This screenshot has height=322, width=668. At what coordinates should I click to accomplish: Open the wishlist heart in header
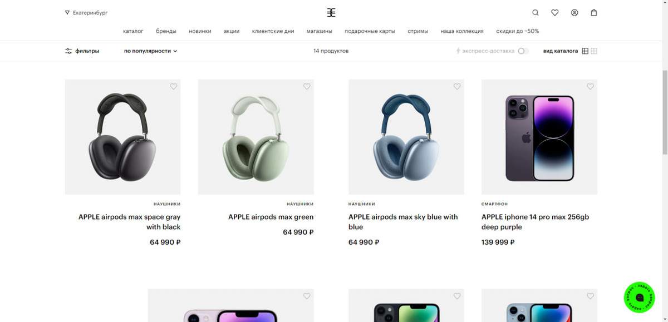click(x=555, y=13)
